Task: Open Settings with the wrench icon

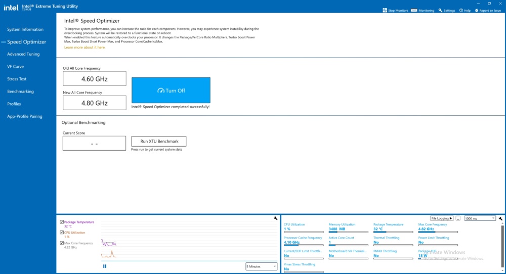Action: point(447,10)
